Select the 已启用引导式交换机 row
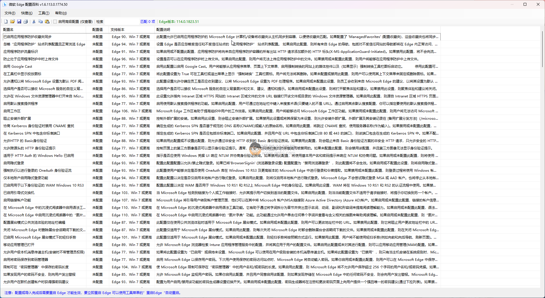Image resolution: width=545 pixels, height=298 pixels. coord(222,193)
